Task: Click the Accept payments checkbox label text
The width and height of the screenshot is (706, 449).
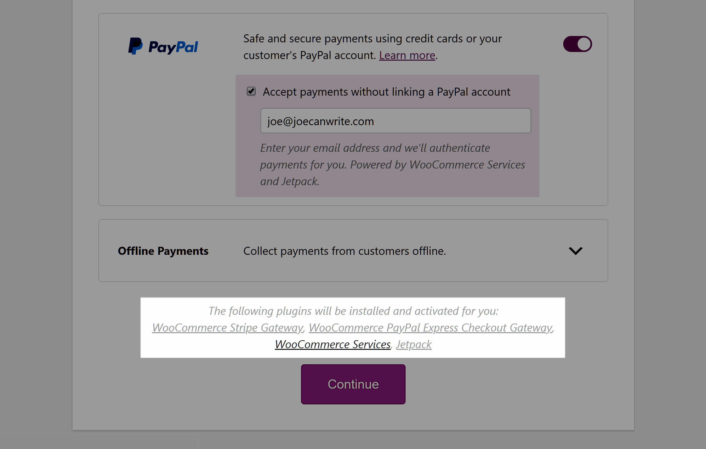Action: pyautogui.click(x=386, y=92)
